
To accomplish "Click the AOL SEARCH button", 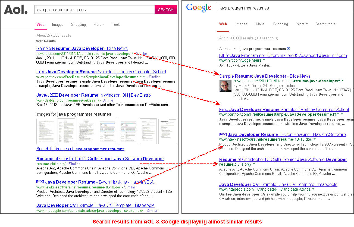I will point(166,10).
